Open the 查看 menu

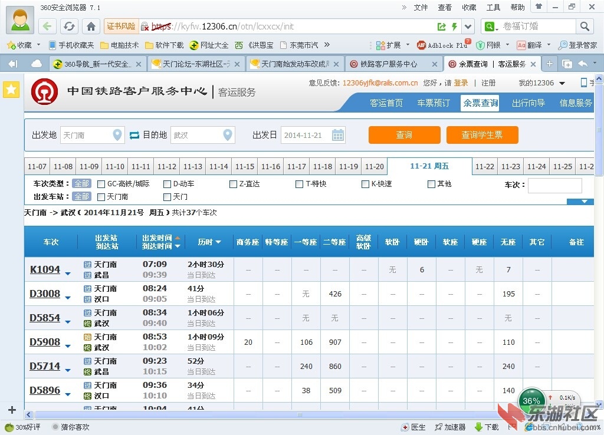pyautogui.click(x=445, y=7)
